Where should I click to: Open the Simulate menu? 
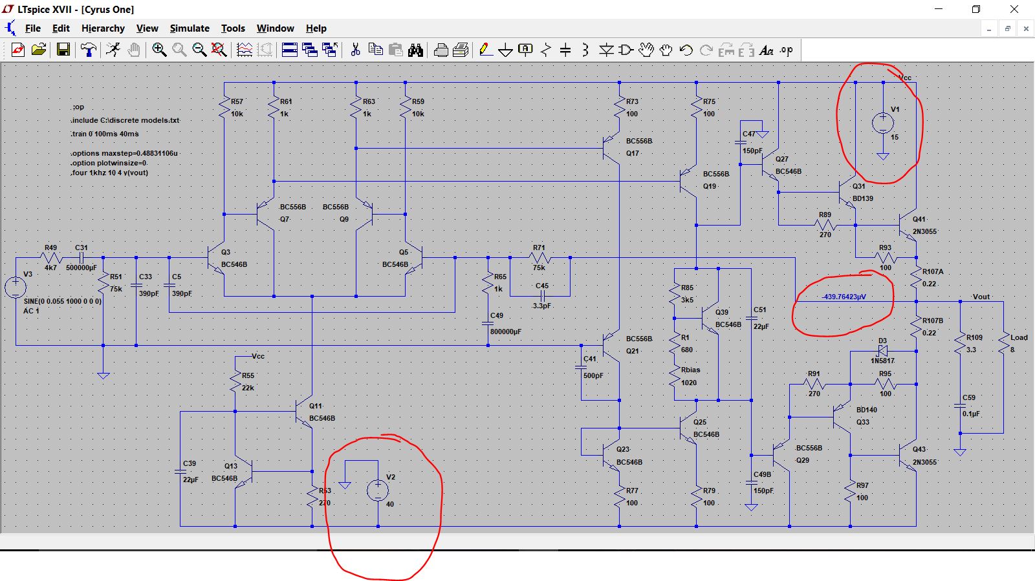tap(190, 28)
